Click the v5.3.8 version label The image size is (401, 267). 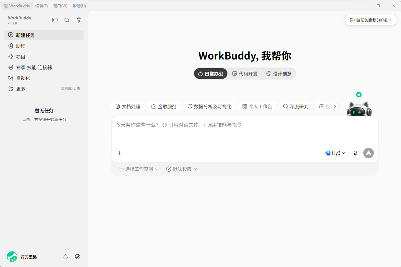12,23
